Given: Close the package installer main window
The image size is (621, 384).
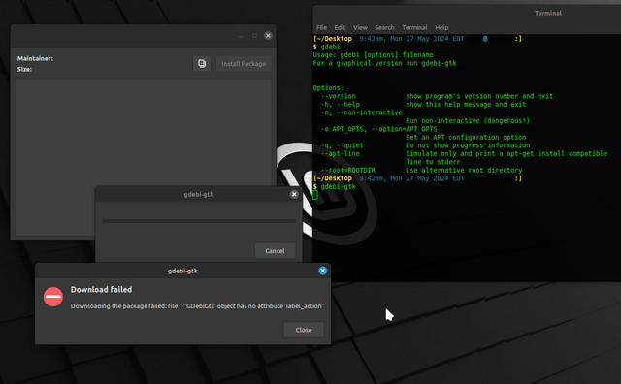Looking at the screenshot, I should point(268,36).
